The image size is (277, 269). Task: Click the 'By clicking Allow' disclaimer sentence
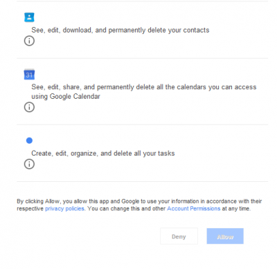tap(139, 201)
